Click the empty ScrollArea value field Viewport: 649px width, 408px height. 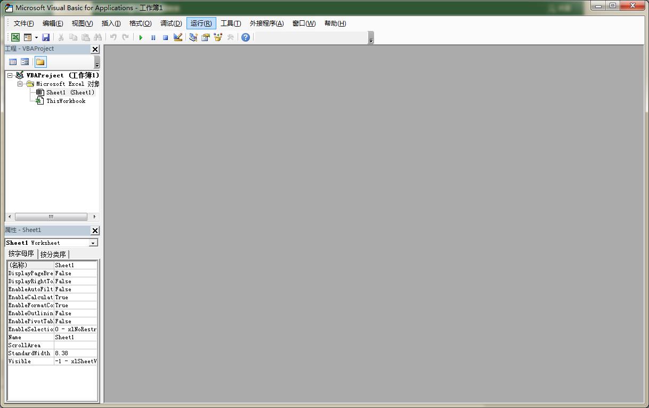coord(76,345)
